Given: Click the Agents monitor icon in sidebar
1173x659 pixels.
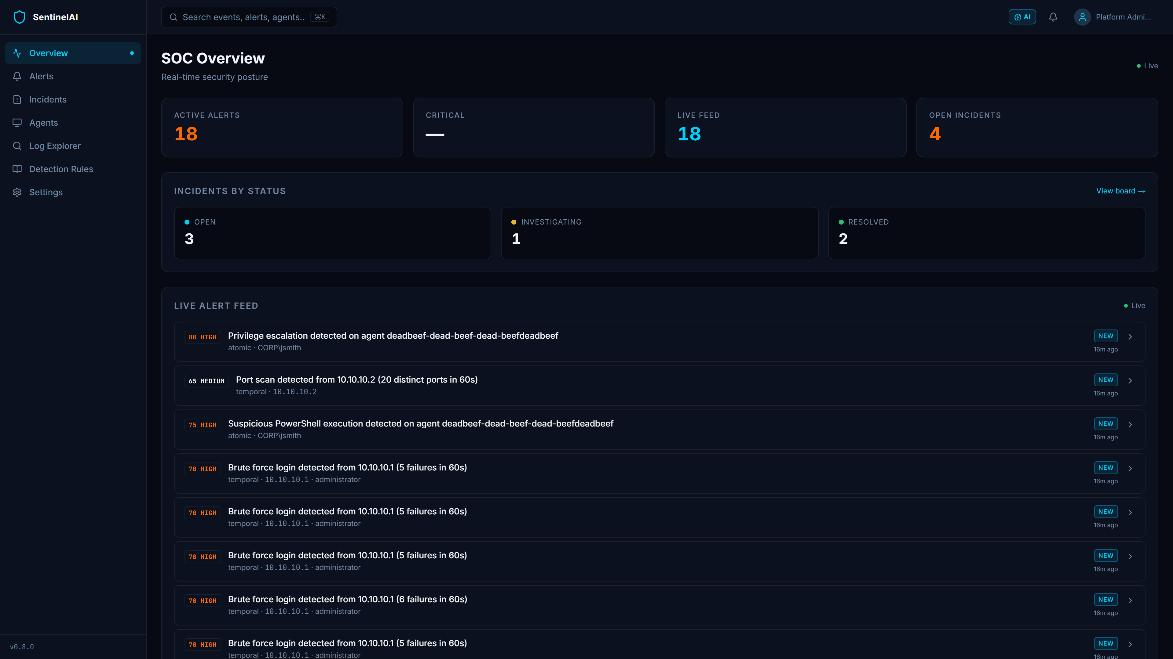Looking at the screenshot, I should [x=17, y=123].
